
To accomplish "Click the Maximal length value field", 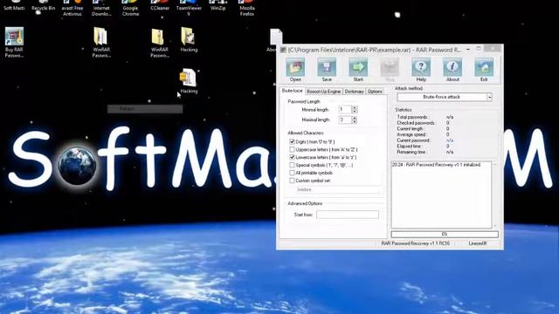I will pos(345,120).
